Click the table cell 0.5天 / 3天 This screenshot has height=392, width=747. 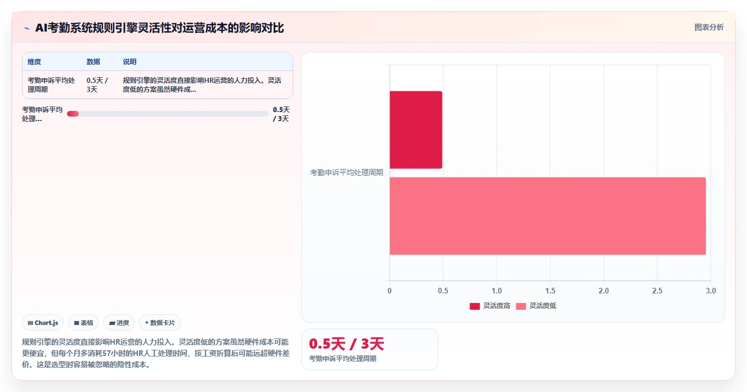coord(97,84)
